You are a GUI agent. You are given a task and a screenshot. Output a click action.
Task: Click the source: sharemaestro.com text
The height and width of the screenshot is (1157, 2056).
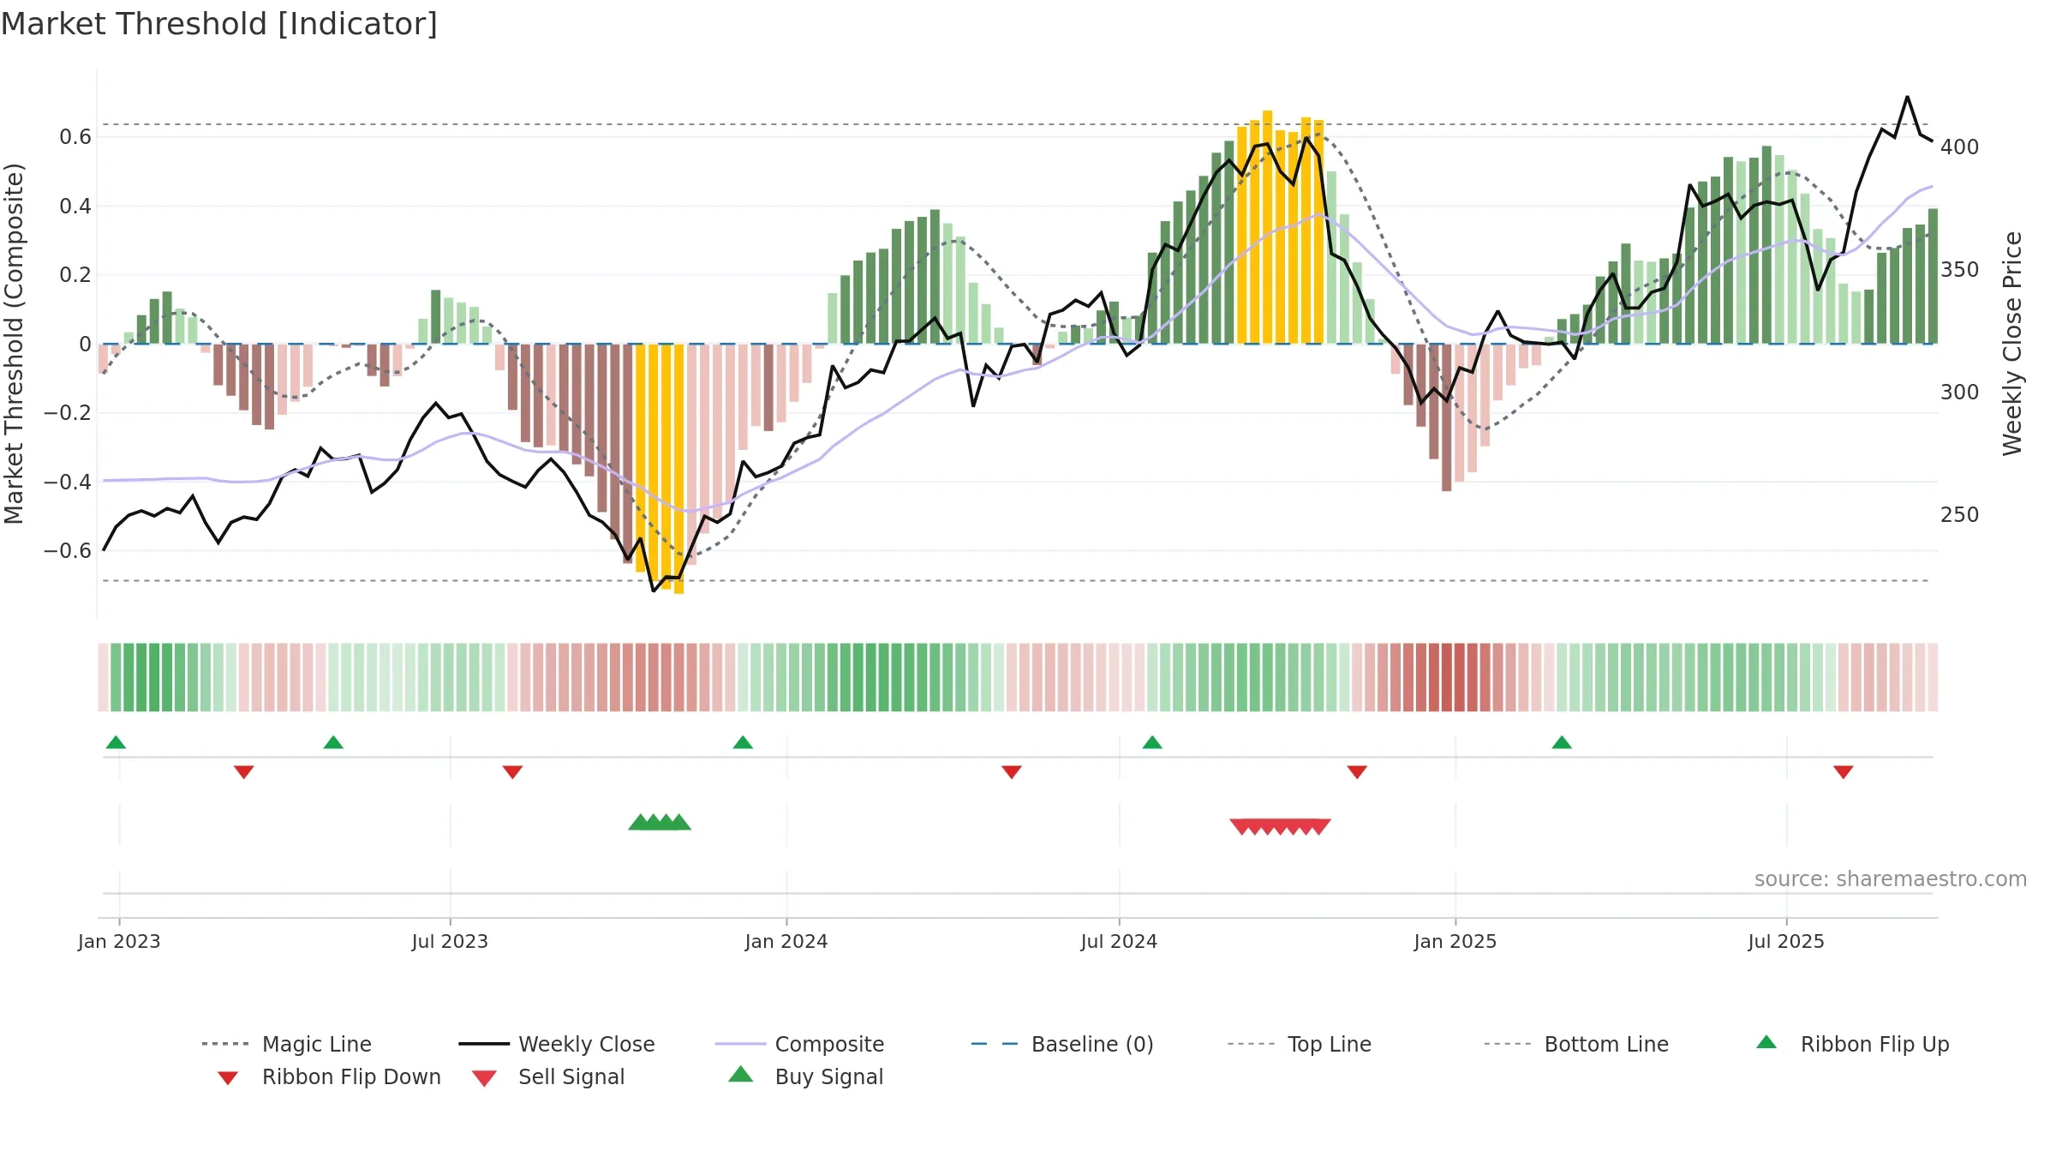[1891, 879]
